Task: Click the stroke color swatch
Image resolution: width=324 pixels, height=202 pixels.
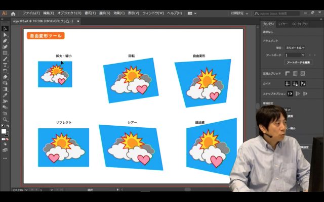Action: [7, 134]
